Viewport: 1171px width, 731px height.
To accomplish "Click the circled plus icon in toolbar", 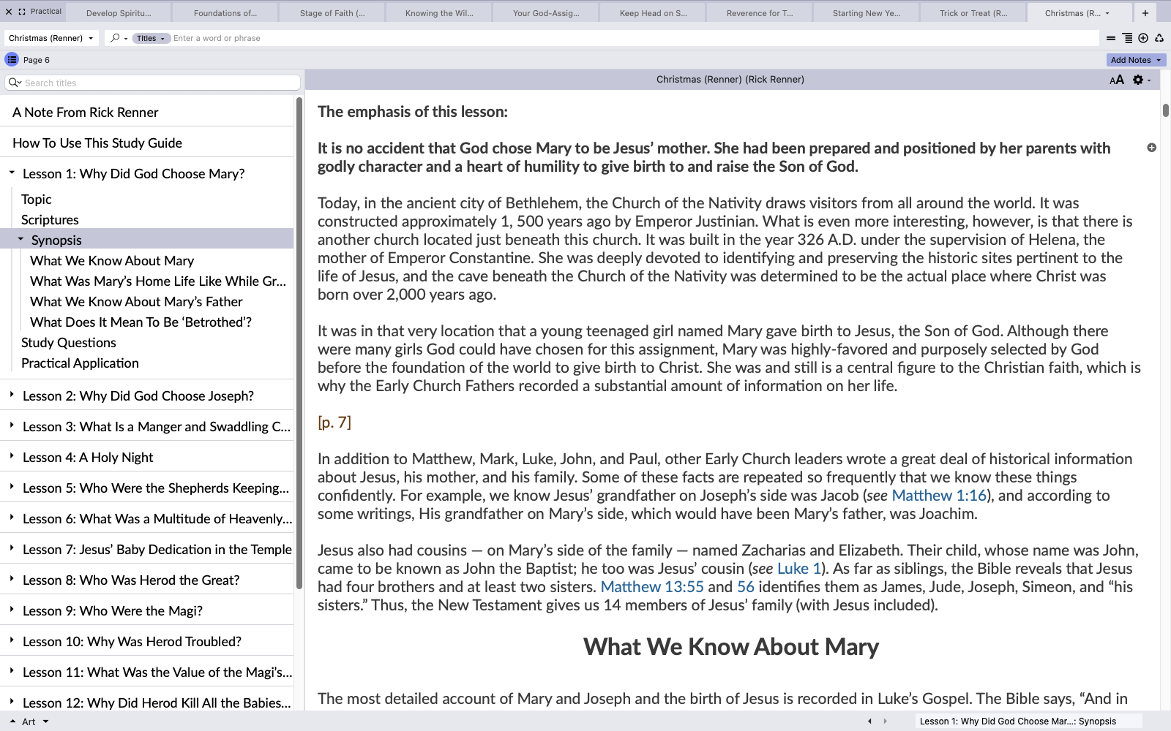I will (1143, 38).
